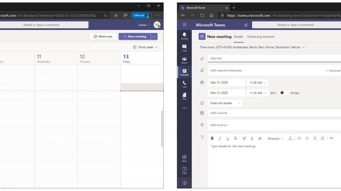This screenshot has height=191, width=341.
Task: Expand New meeting options arrow
Action: (x=154, y=36)
